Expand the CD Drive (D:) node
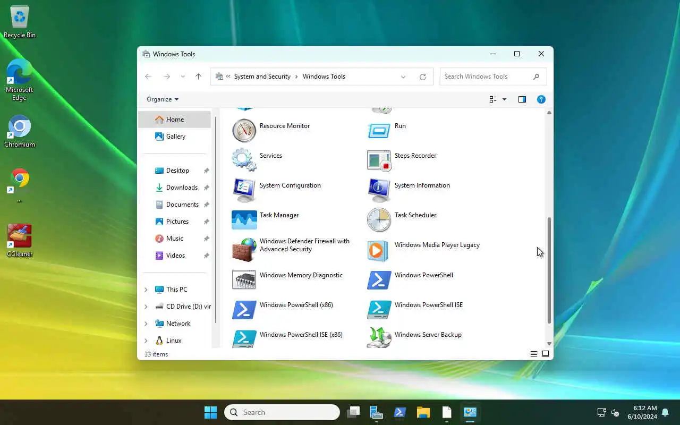The image size is (680, 425). (146, 307)
